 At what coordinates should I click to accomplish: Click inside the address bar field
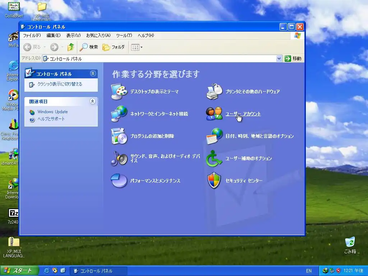point(159,59)
